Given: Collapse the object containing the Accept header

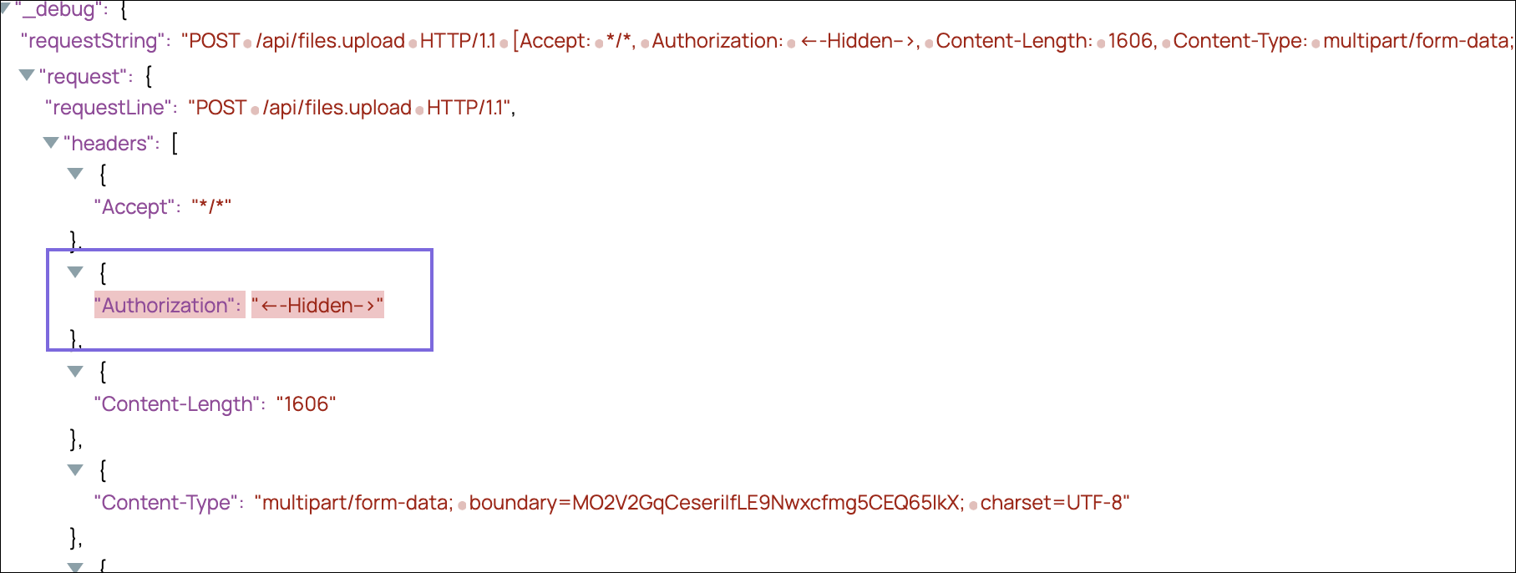Looking at the screenshot, I should [x=75, y=174].
